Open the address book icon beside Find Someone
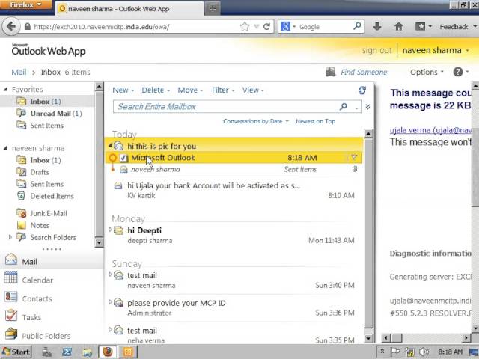Viewport: 479px width, 359px height. click(330, 72)
